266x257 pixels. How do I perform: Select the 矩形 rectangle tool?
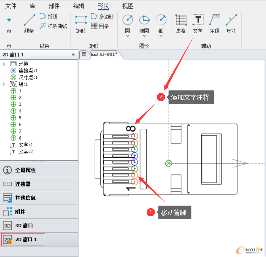(81, 24)
